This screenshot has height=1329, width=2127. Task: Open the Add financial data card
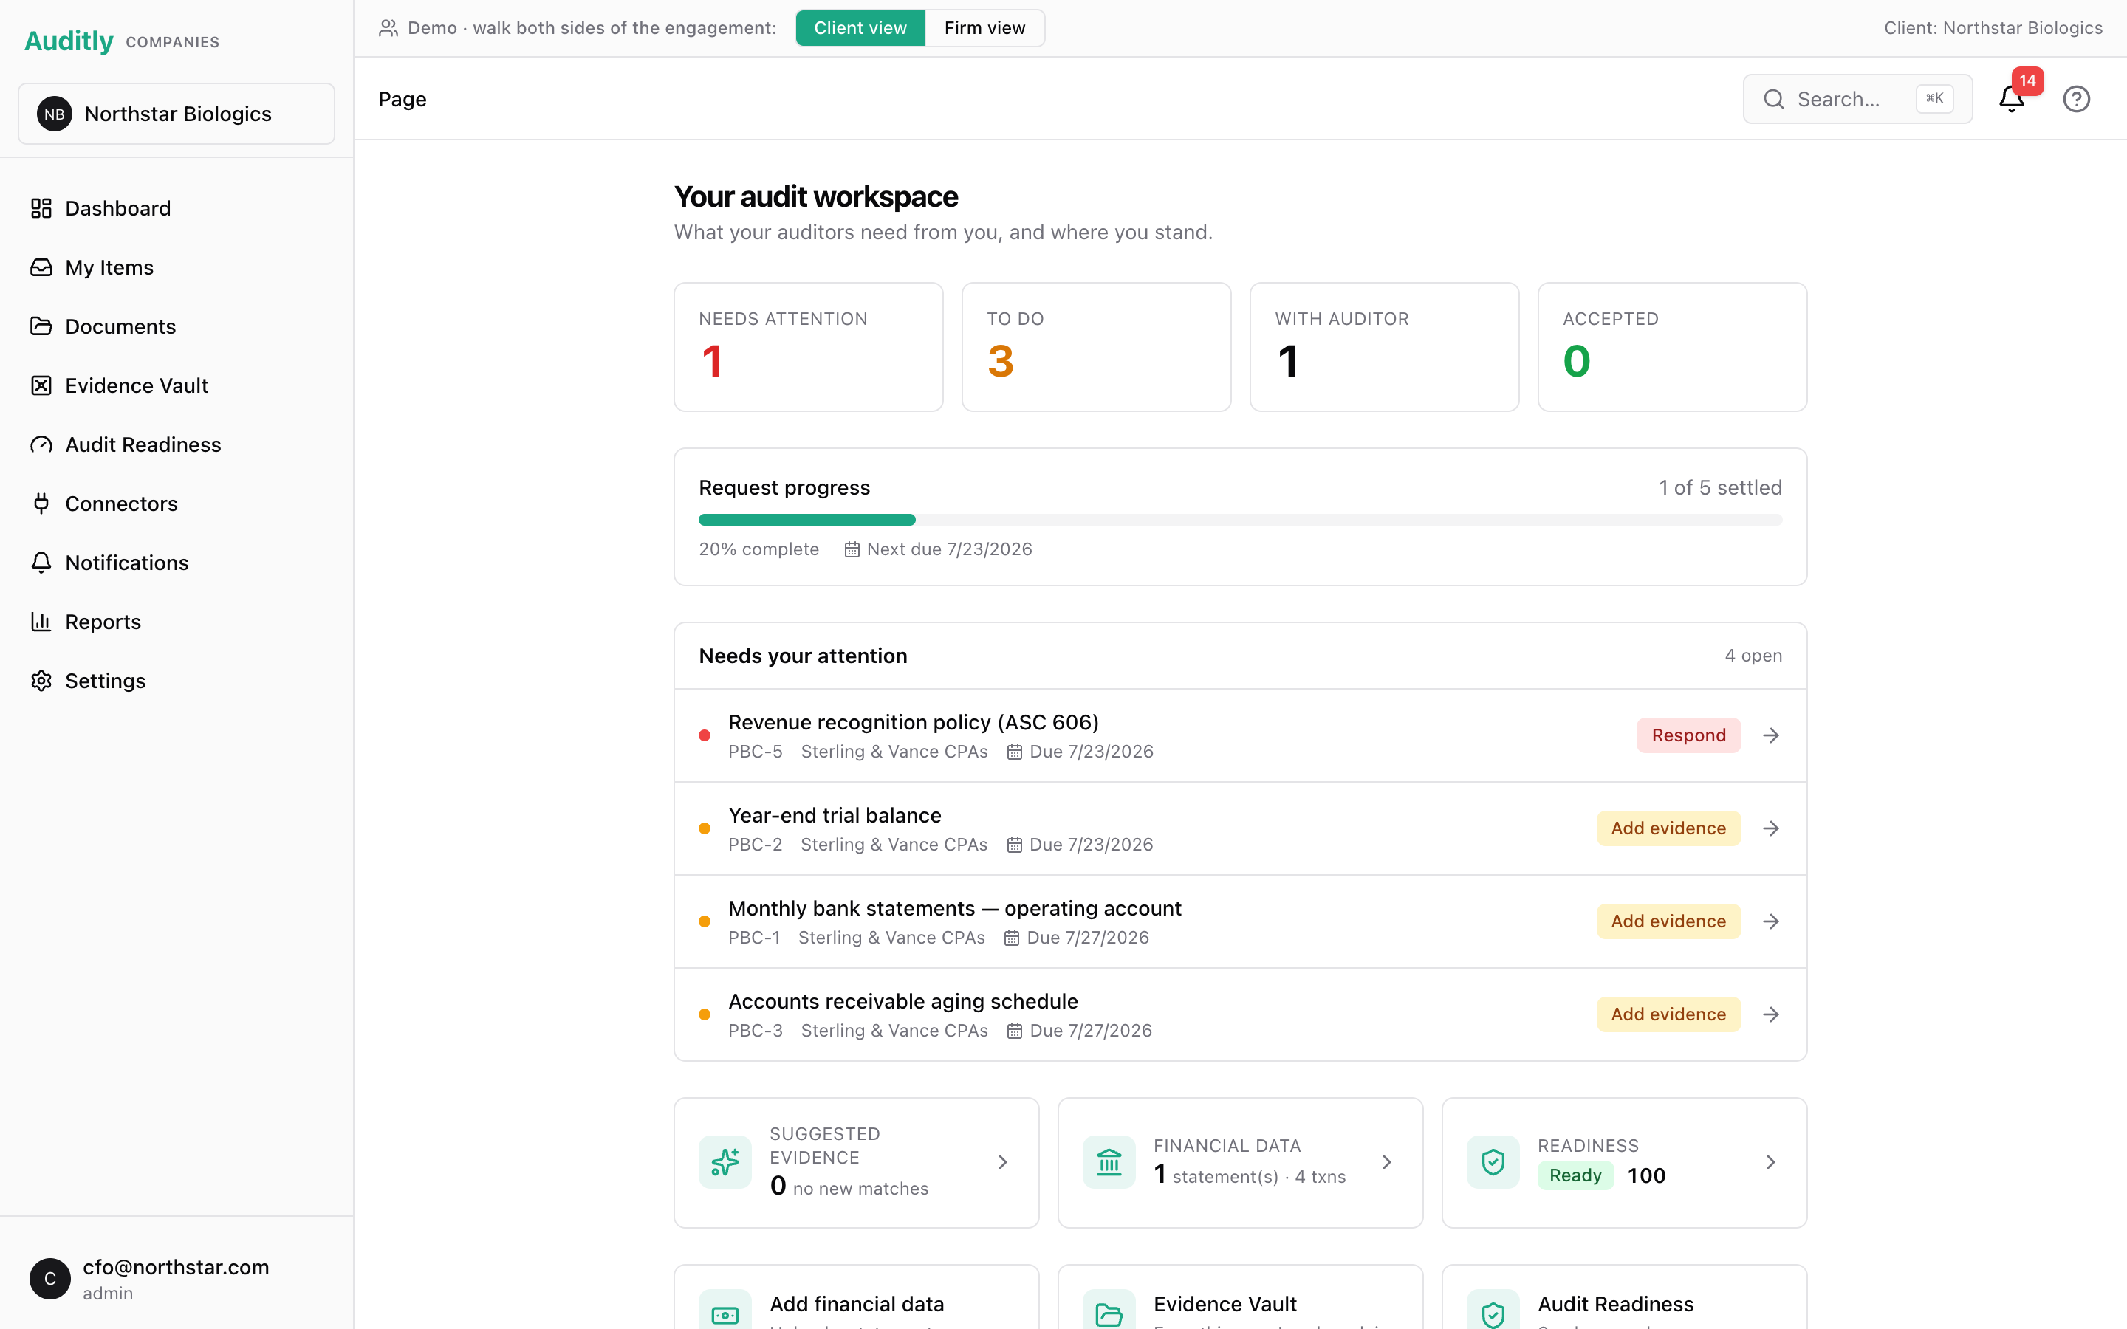[x=856, y=1297]
